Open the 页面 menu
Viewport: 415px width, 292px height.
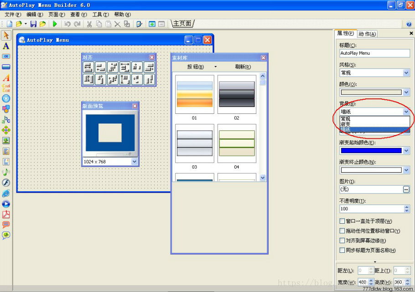point(57,15)
